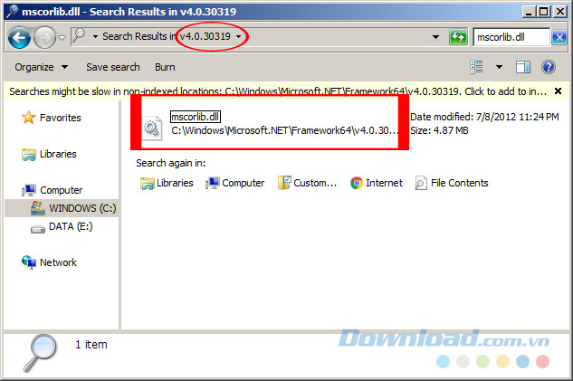Click the mscorlib.dll file name

tap(196, 117)
